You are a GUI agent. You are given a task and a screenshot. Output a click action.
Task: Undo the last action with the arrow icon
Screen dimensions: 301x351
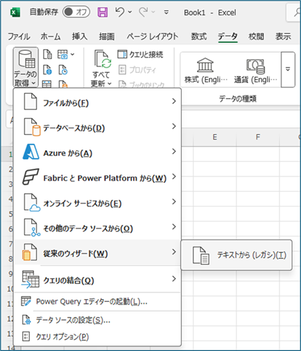[120, 12]
